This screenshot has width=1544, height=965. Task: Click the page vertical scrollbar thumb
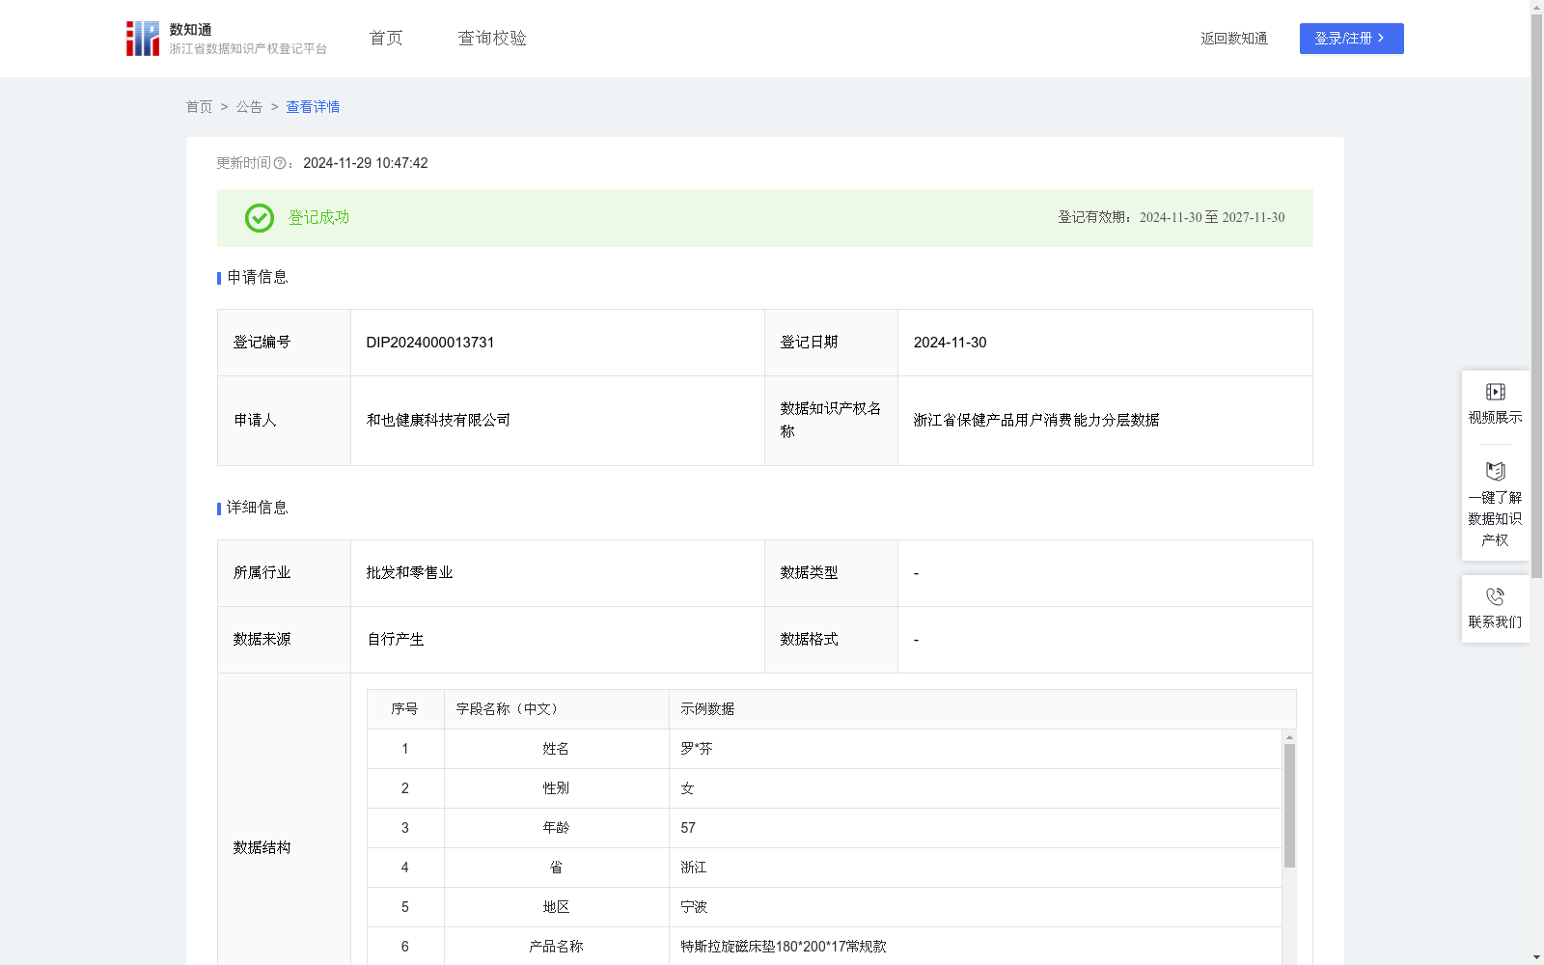click(x=1536, y=297)
